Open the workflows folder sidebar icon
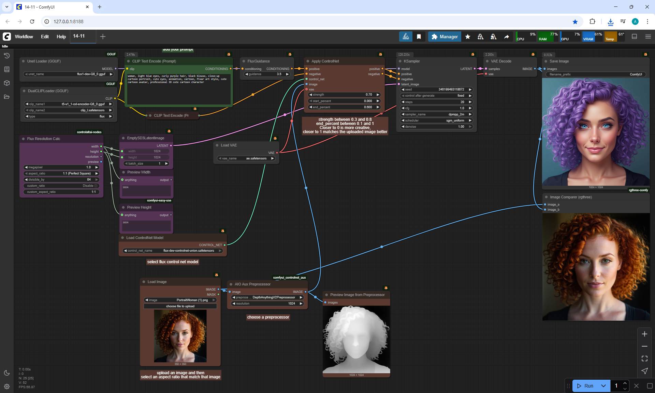Screen dimensions: 655x393 [6, 97]
